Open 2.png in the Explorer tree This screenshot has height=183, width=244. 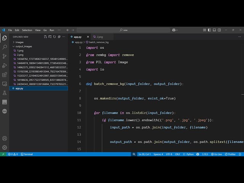tap(39, 55)
